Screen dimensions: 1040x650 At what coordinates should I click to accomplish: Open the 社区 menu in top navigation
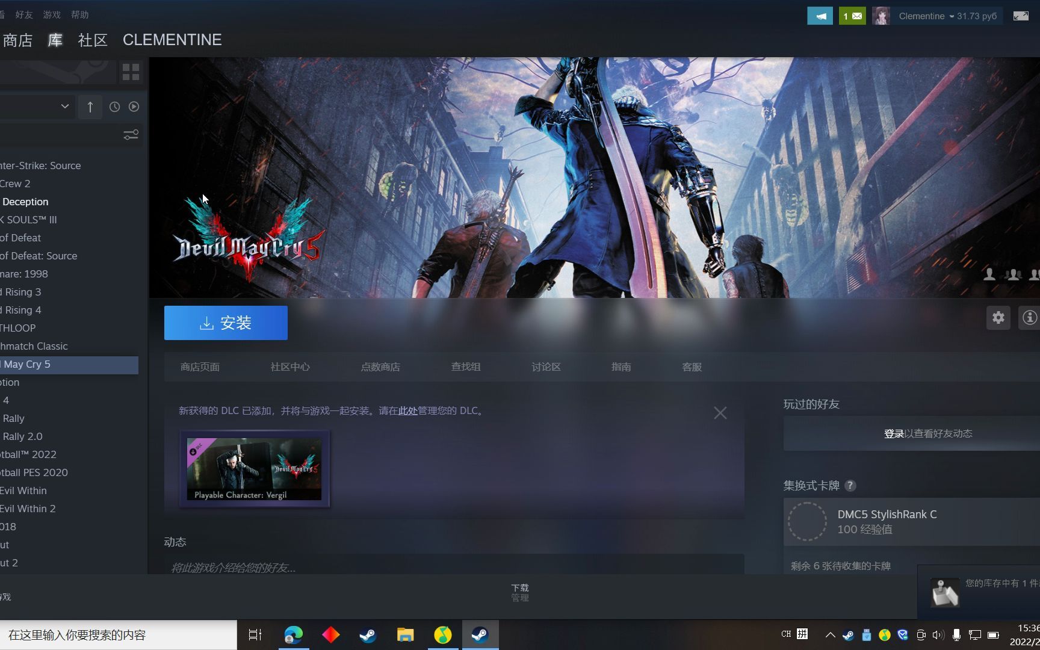[91, 40]
